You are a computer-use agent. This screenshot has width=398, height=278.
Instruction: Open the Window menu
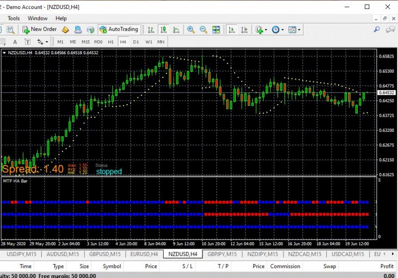pos(38,18)
